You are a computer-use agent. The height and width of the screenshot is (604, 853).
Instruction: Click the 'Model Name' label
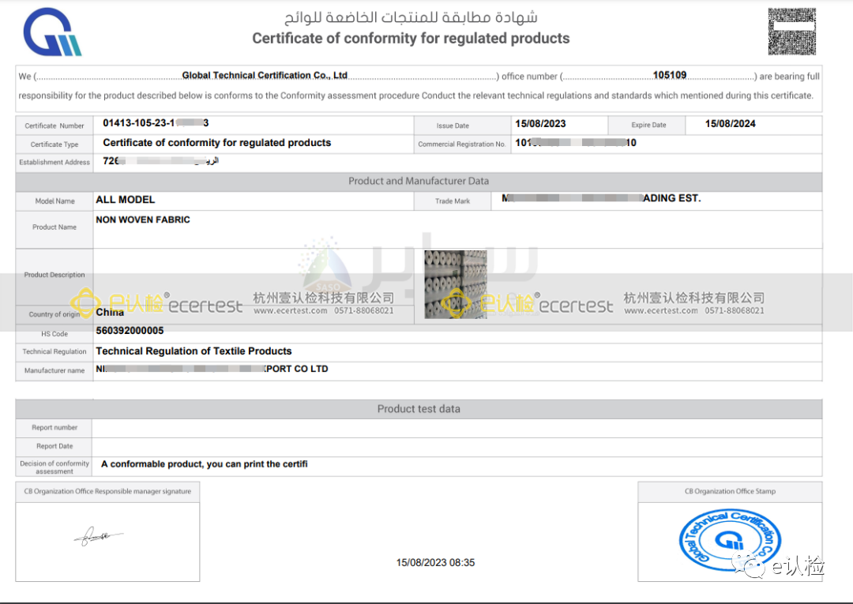54,201
